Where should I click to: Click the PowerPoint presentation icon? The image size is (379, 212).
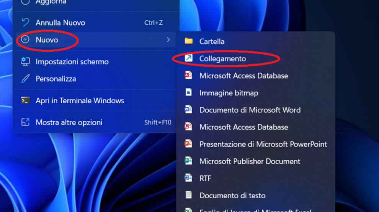(x=188, y=144)
